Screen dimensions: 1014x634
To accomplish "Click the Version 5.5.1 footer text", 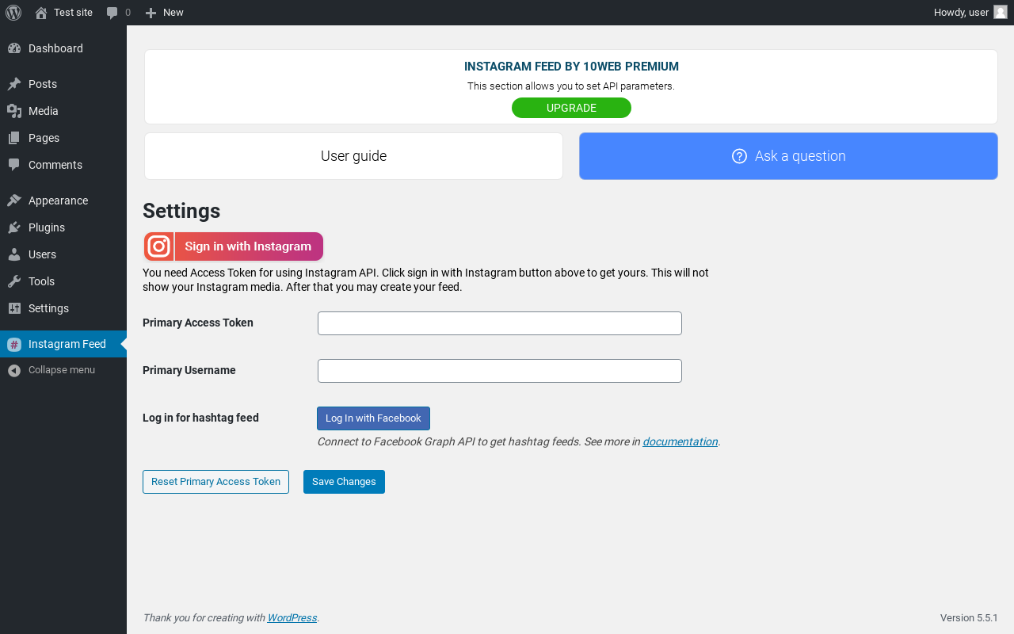I will [969, 618].
